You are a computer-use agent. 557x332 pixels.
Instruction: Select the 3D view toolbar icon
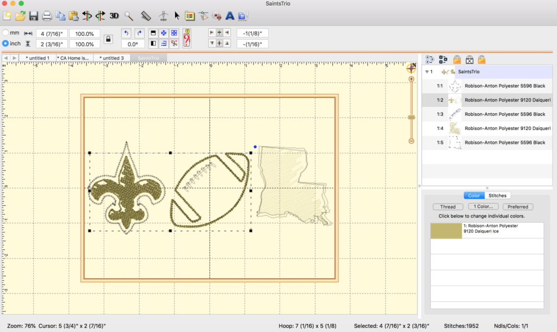pyautogui.click(x=114, y=16)
